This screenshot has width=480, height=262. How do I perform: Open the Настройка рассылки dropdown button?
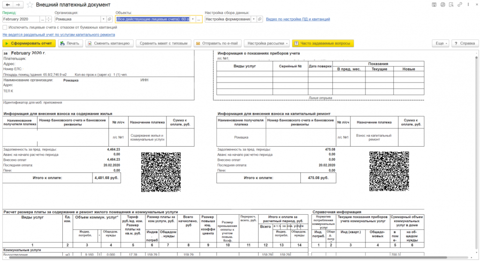267,44
